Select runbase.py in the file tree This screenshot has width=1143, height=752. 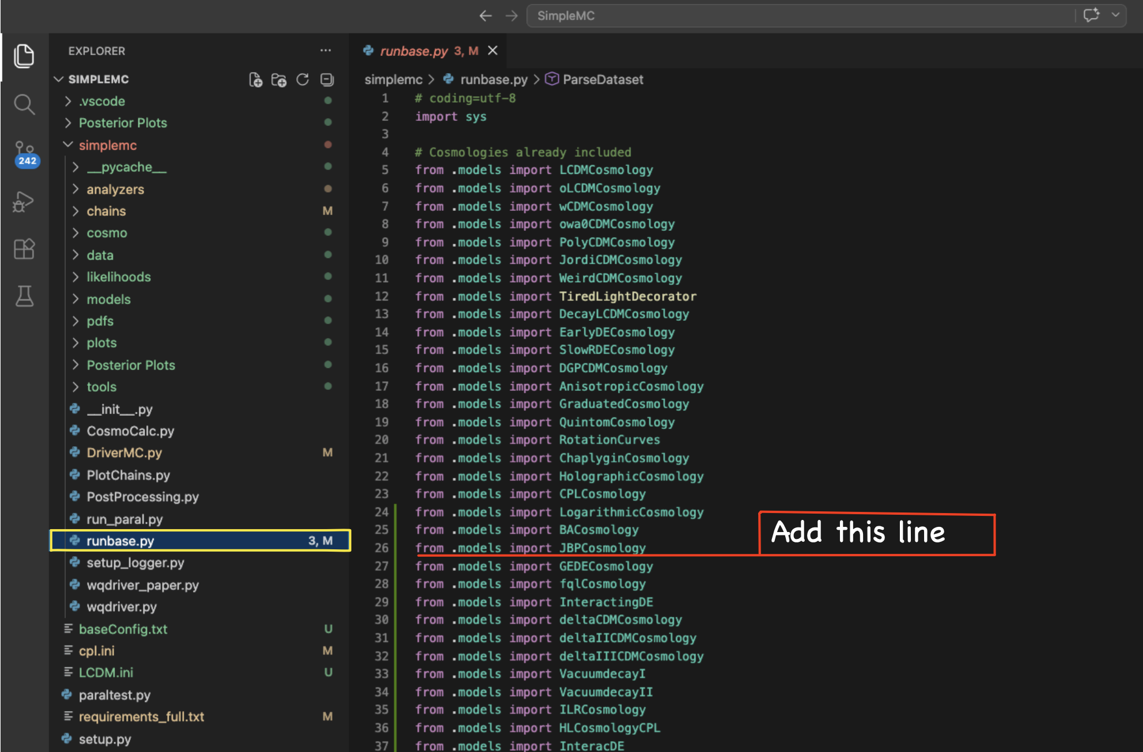pyautogui.click(x=200, y=541)
